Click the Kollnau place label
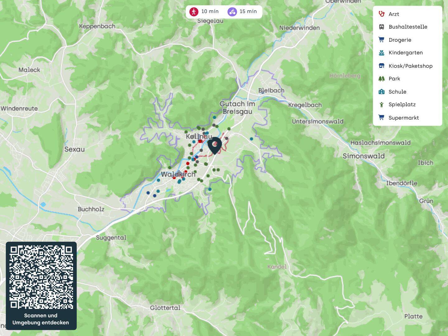Screen dimensions: 448x336 (x=199, y=137)
